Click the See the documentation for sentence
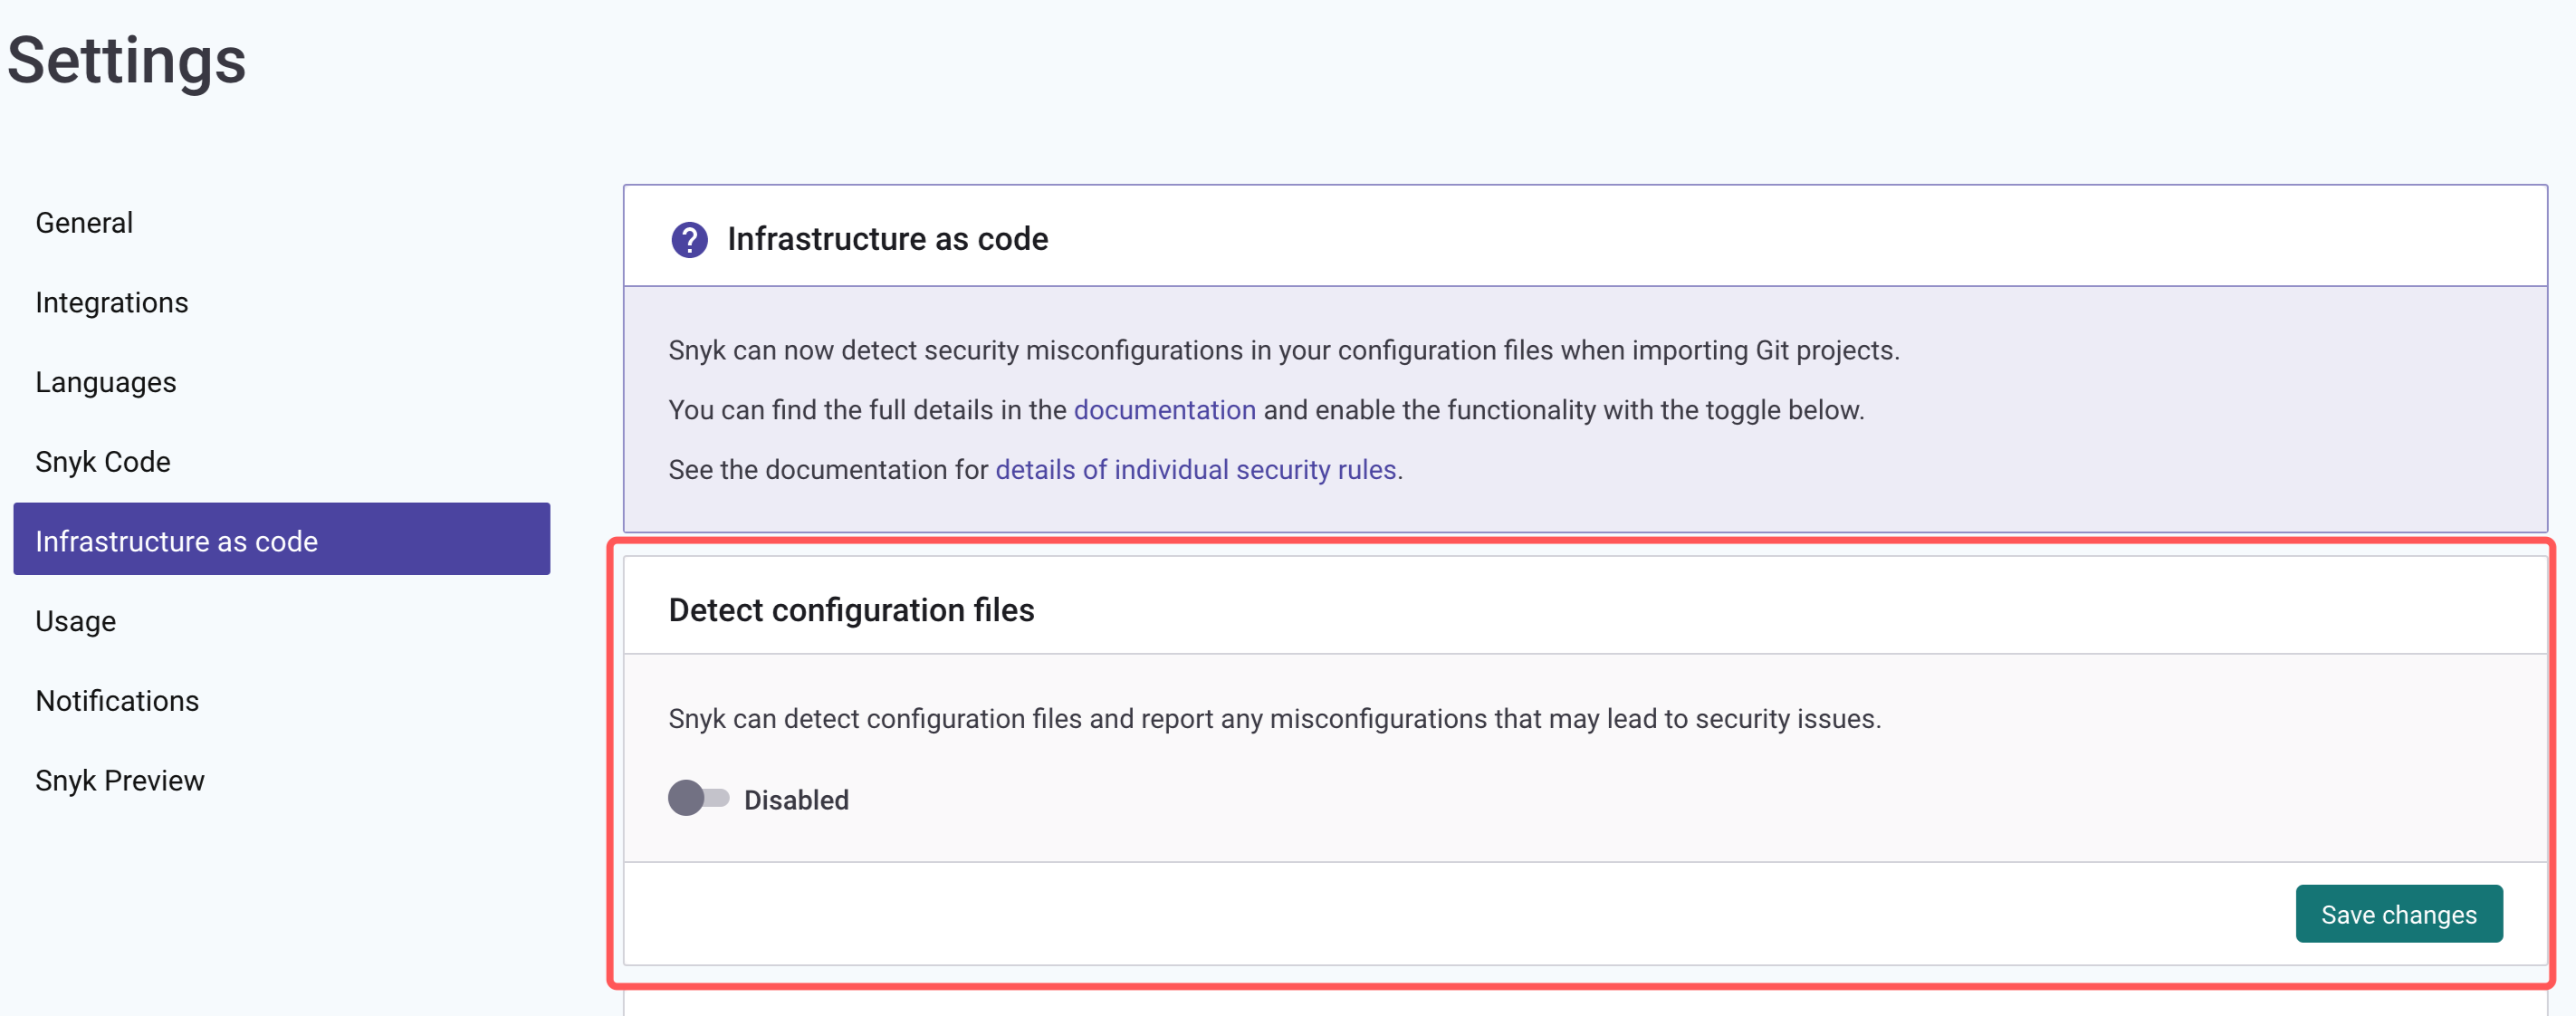Viewport: 2576px width, 1016px height. 828,470
